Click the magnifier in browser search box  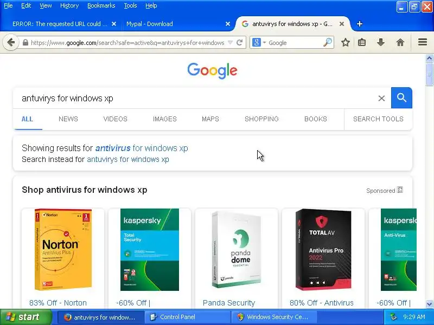[x=328, y=43]
